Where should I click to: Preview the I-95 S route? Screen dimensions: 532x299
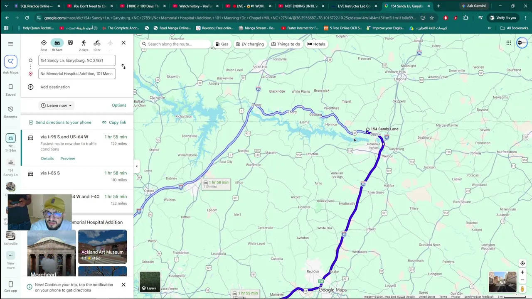pyautogui.click(x=67, y=159)
